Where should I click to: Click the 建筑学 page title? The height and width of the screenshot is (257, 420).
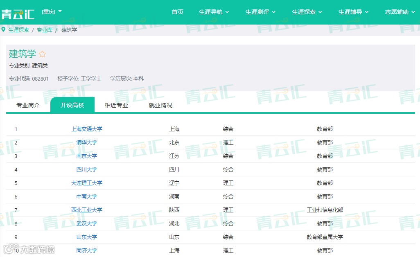[23, 54]
